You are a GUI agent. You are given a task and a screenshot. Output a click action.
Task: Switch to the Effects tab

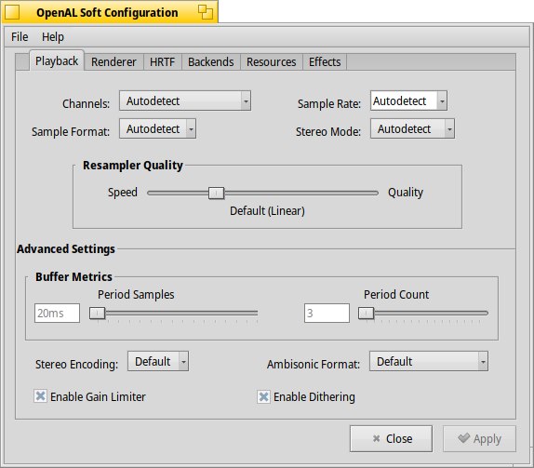325,62
